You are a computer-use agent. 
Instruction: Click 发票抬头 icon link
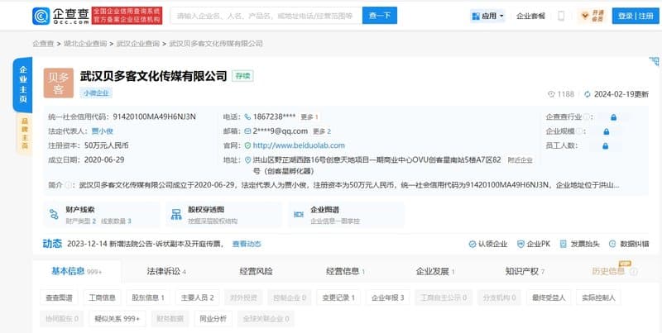(x=579, y=244)
